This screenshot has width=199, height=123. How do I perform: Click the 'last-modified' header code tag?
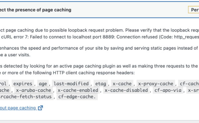71,84
